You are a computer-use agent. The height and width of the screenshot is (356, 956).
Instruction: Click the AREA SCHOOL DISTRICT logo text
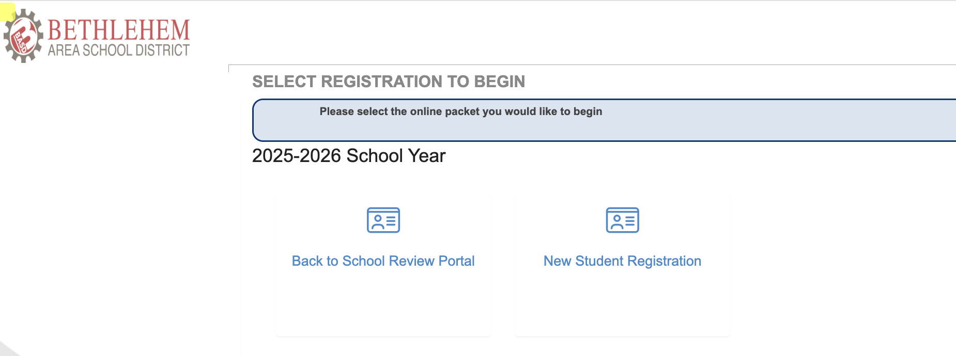coord(119,51)
